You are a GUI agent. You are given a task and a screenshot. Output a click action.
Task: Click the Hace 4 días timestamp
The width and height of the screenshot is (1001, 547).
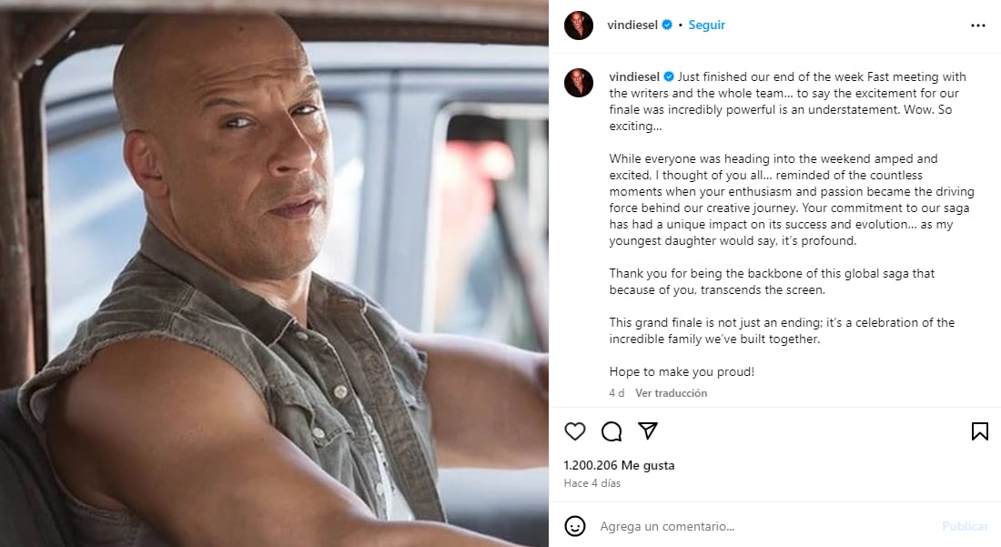tap(591, 483)
